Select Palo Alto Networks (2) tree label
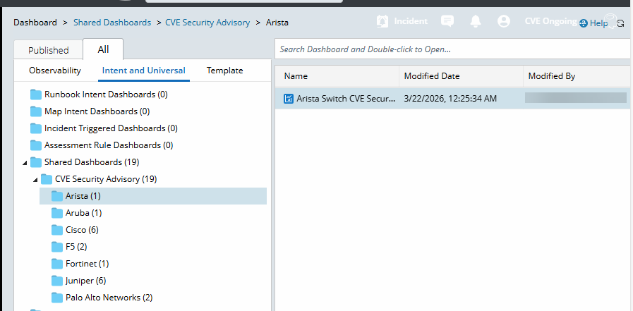633x311 pixels. coord(109,298)
